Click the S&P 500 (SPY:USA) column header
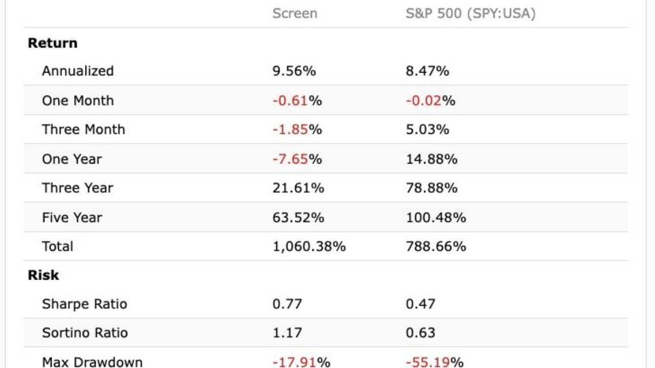Image resolution: width=655 pixels, height=368 pixels. [470, 13]
